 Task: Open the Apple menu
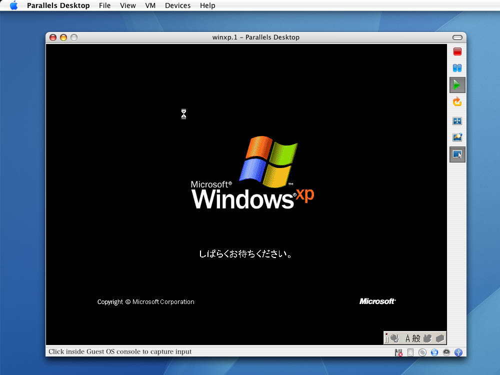click(13, 5)
